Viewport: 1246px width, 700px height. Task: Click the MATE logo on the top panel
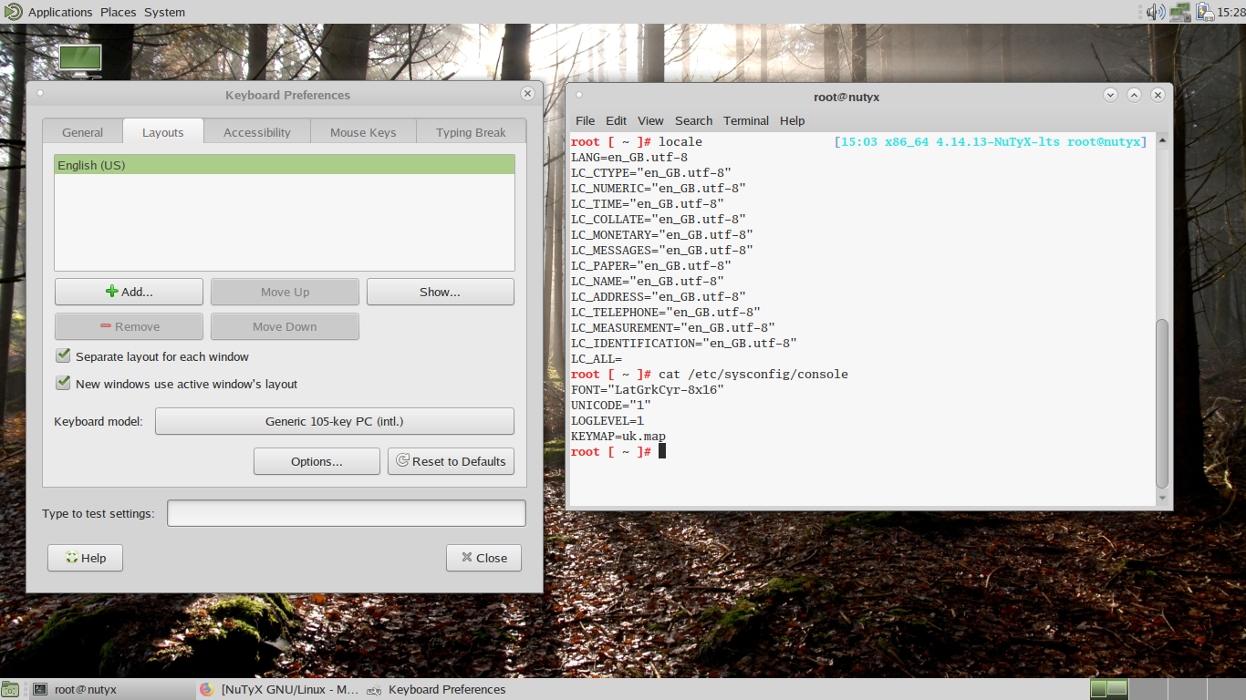pos(13,12)
